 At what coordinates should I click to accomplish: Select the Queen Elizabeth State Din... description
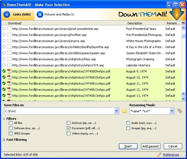(x=145, y=53)
